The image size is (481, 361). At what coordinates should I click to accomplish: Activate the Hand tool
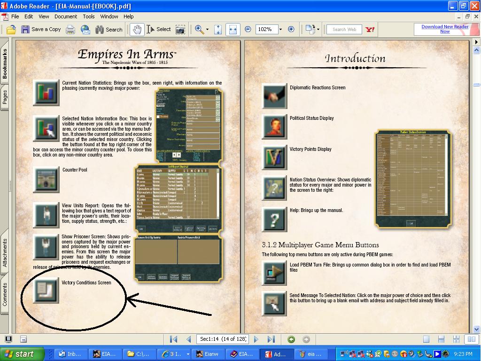coord(137,30)
